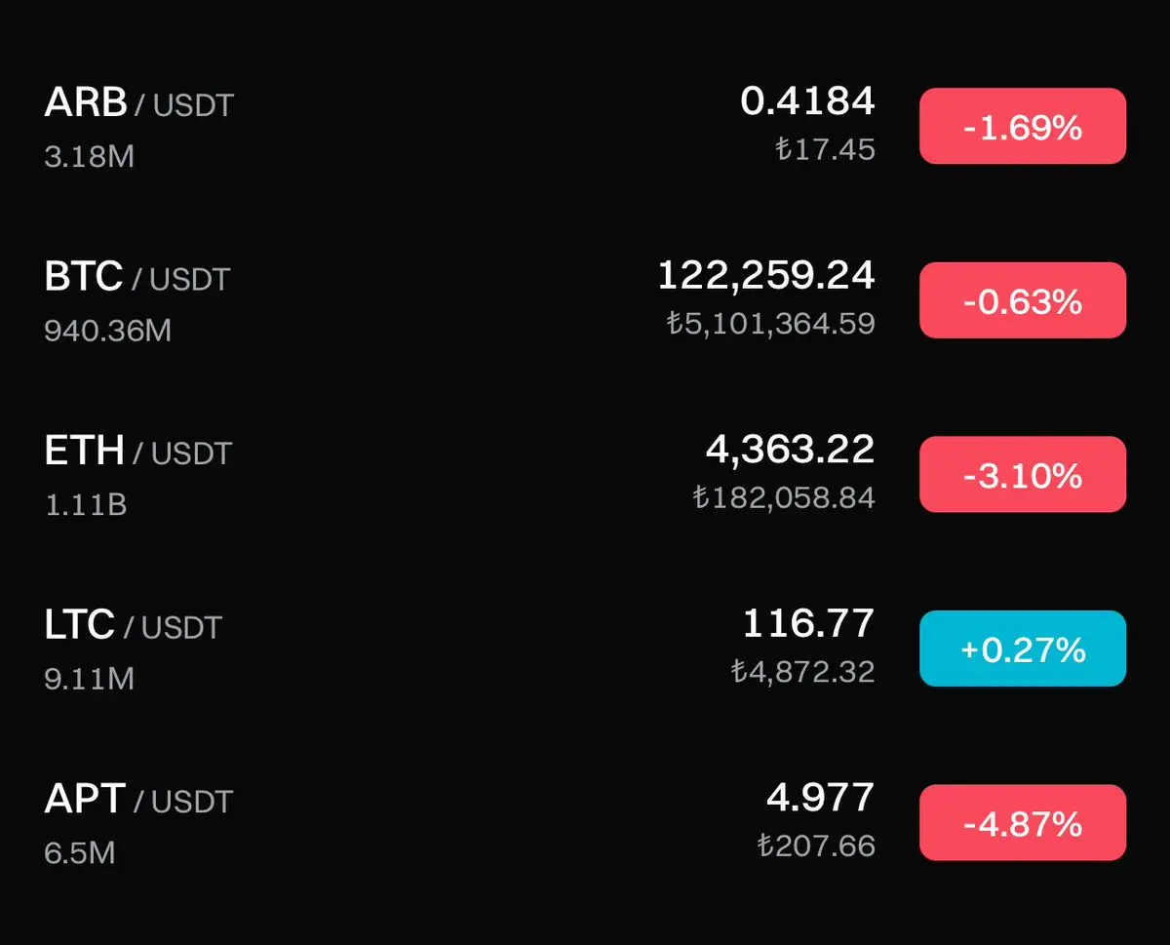This screenshot has height=945, width=1170.
Task: Tap the +0.27% change badge for LTC
Action: 1022,649
